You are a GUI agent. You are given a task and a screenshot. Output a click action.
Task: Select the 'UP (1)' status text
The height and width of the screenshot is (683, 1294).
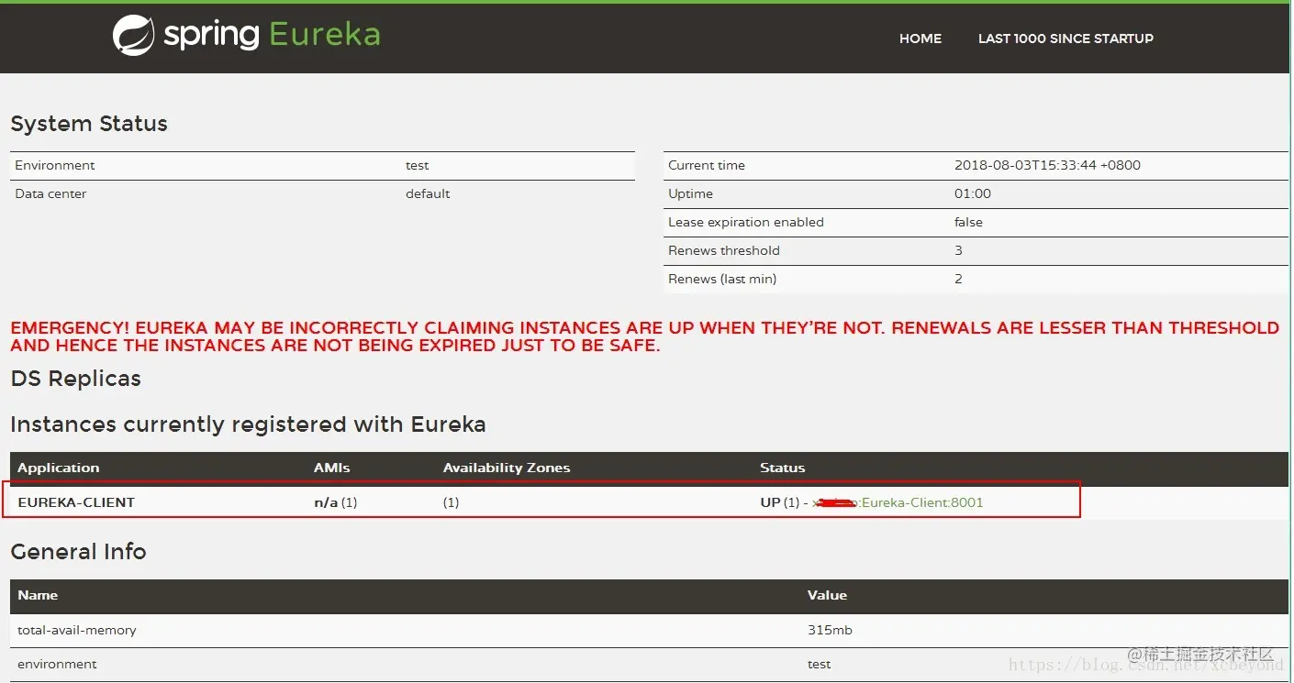point(780,502)
